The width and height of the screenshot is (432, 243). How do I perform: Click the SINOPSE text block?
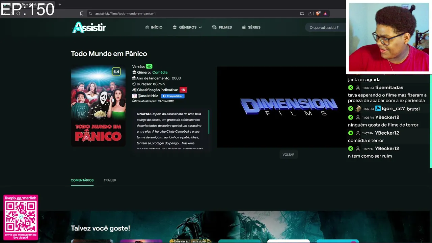pos(170,131)
